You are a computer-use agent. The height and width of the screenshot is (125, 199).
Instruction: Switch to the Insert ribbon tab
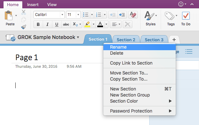tap(33, 5)
